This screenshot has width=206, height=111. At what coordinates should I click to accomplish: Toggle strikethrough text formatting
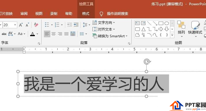4,34
